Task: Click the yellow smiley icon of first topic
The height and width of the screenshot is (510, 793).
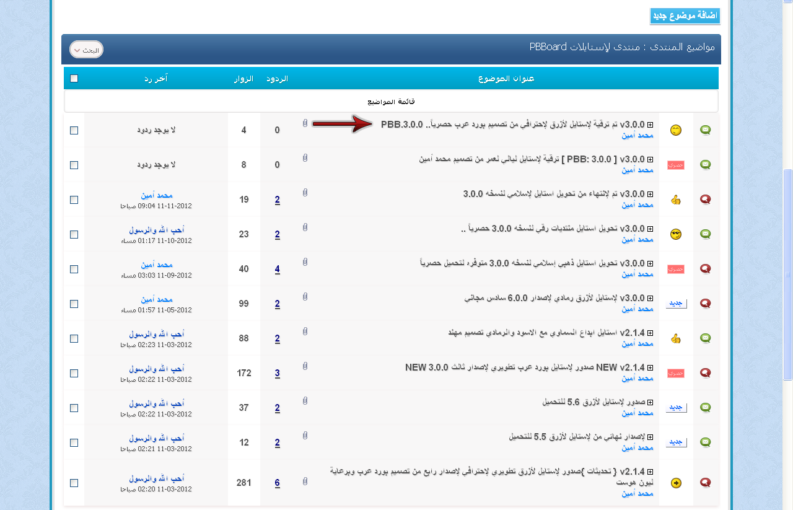Action: [x=676, y=130]
